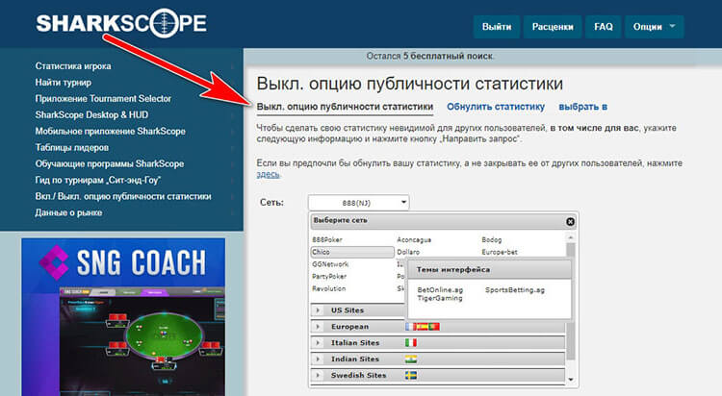Click the Swedish flag icon

[x=411, y=375]
